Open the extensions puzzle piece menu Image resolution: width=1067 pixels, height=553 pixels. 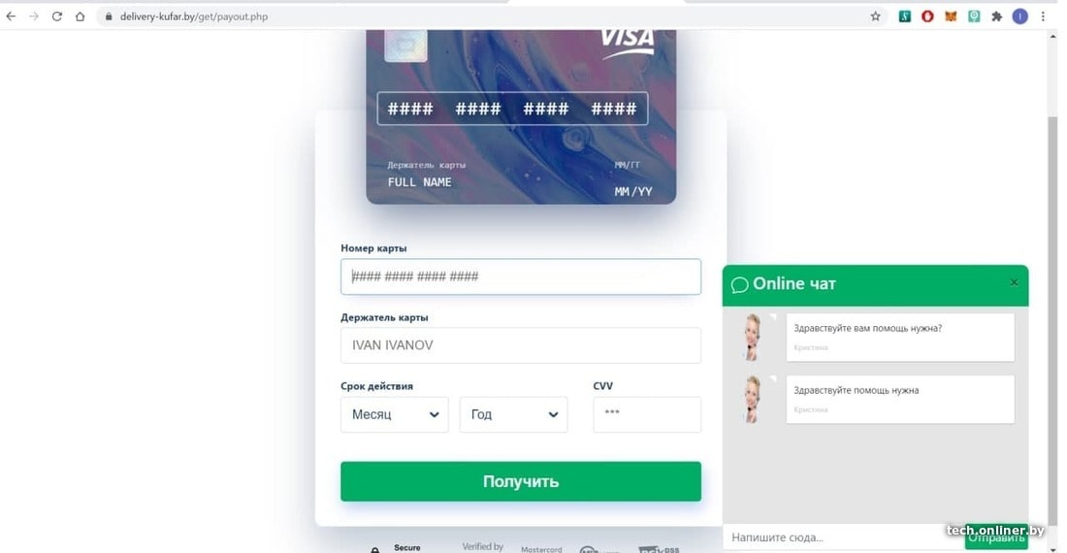997,16
